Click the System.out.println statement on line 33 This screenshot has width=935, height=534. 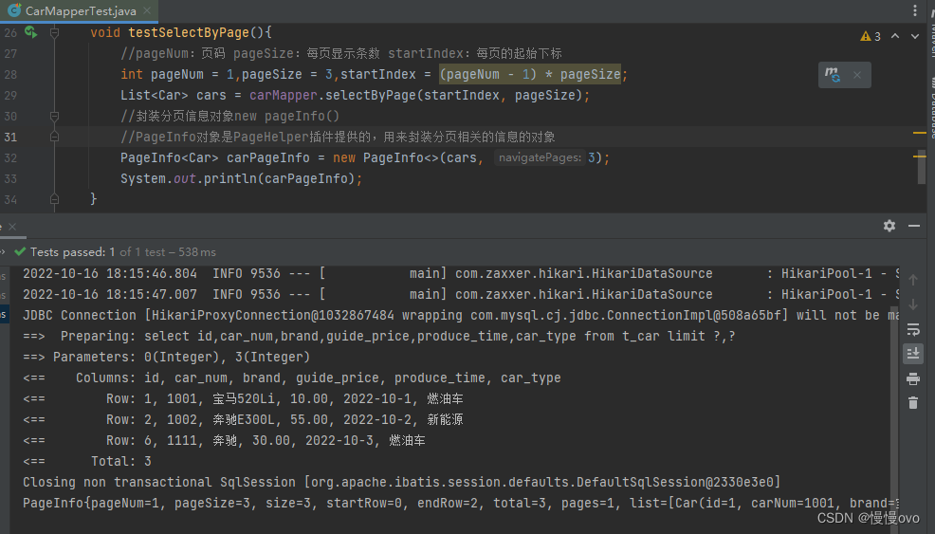(x=241, y=178)
